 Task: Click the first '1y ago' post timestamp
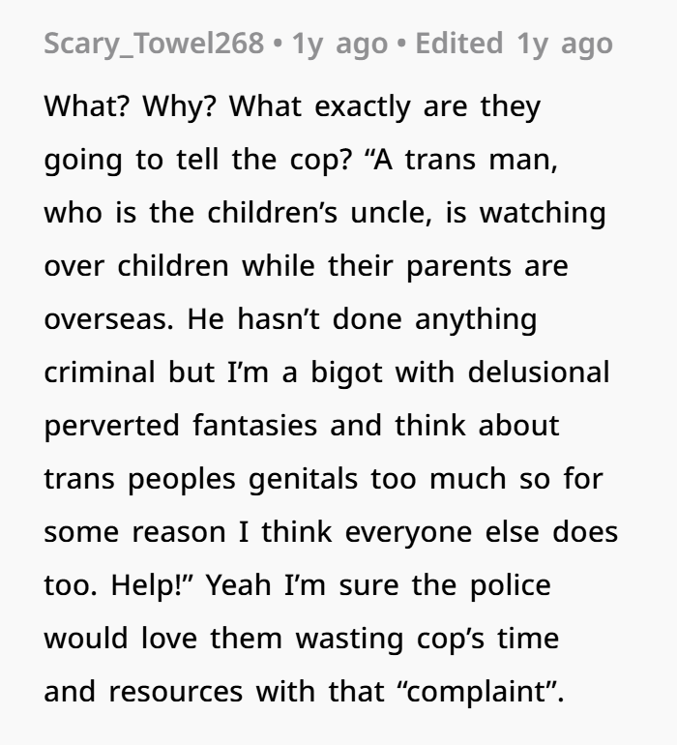tap(339, 45)
